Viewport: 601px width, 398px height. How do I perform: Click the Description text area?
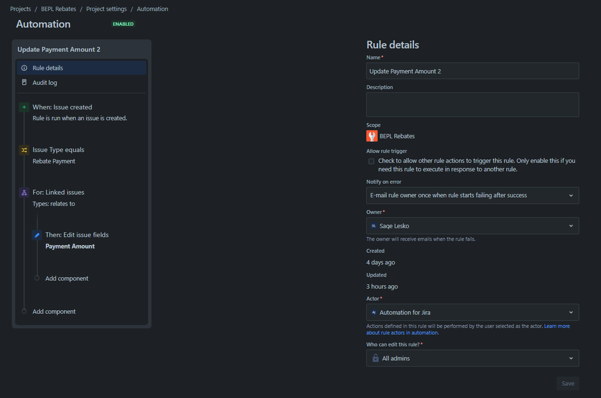point(473,105)
